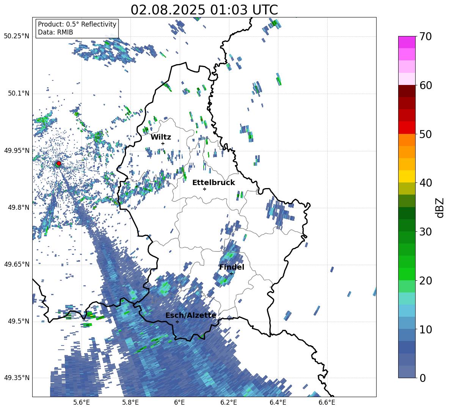Click the 'Data: RMIB' text
The width and height of the screenshot is (449, 410).
point(55,32)
